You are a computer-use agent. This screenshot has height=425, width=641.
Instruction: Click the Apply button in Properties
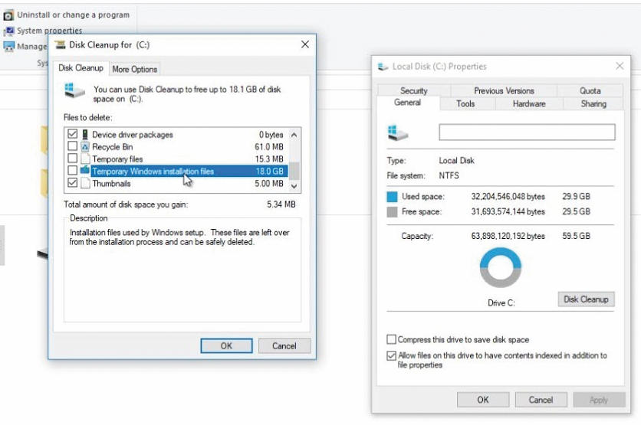click(599, 400)
